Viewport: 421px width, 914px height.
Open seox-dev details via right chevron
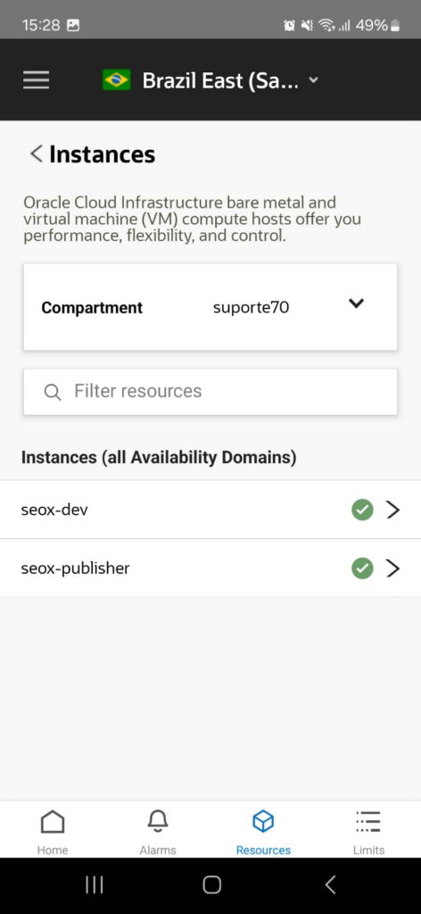pyautogui.click(x=393, y=510)
